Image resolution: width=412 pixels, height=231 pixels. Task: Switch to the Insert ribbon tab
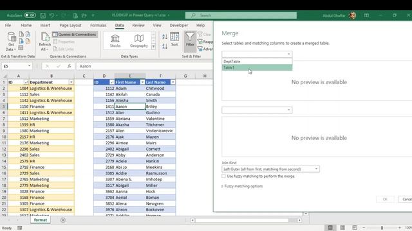(x=45, y=25)
